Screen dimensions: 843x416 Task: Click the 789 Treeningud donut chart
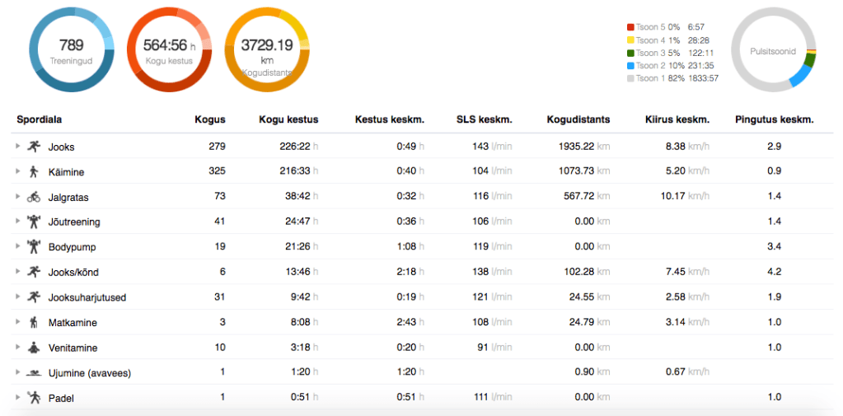72,50
